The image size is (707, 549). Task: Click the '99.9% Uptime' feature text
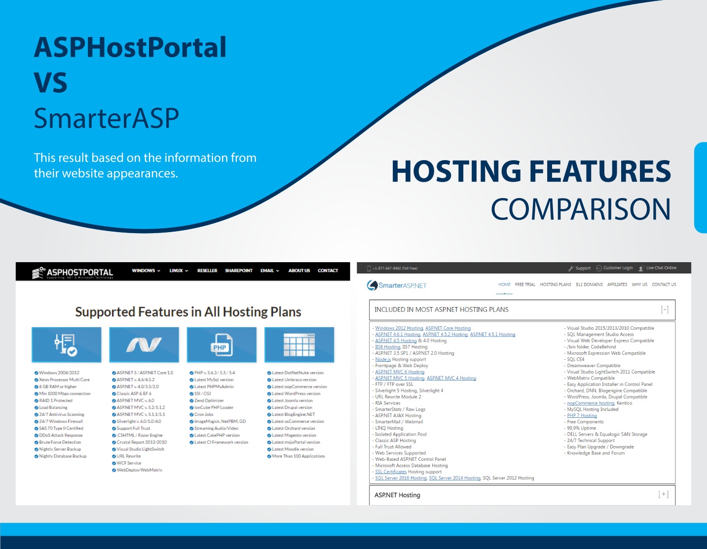(x=581, y=428)
